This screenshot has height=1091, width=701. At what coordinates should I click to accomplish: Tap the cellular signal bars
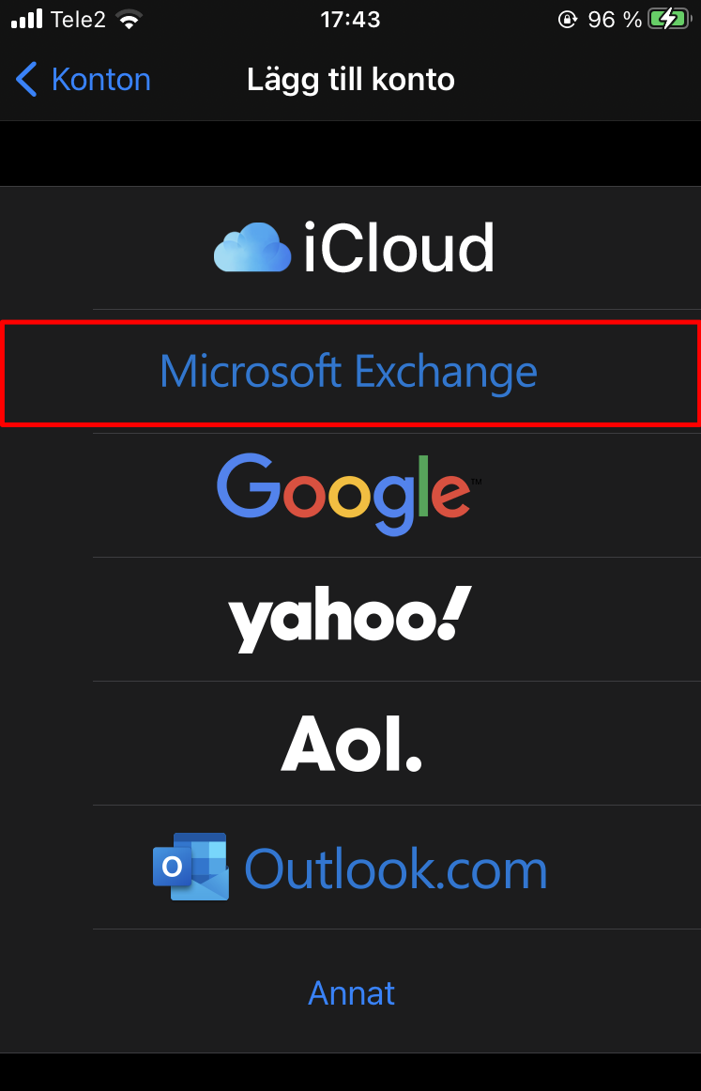[26, 19]
